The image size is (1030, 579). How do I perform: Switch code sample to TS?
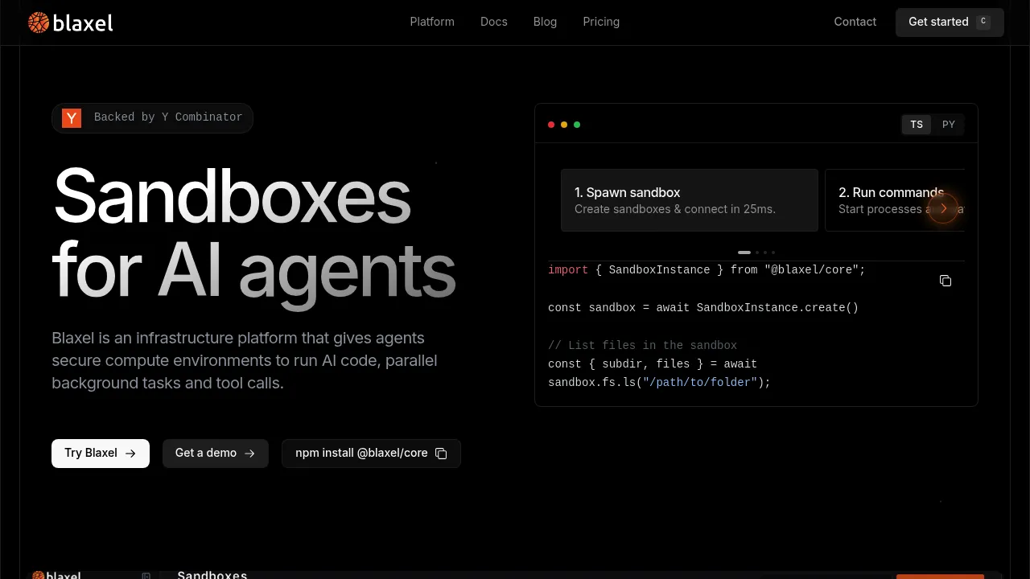tap(917, 125)
